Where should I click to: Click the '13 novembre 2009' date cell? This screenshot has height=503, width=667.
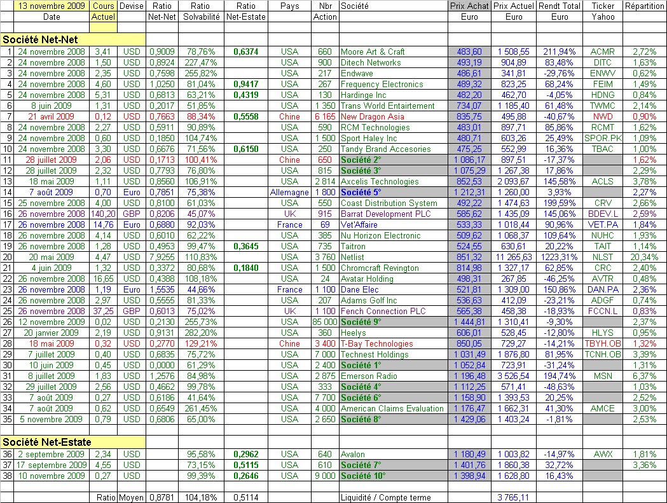[x=52, y=6]
